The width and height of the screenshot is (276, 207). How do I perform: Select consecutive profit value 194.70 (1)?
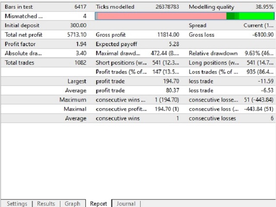click(x=167, y=109)
